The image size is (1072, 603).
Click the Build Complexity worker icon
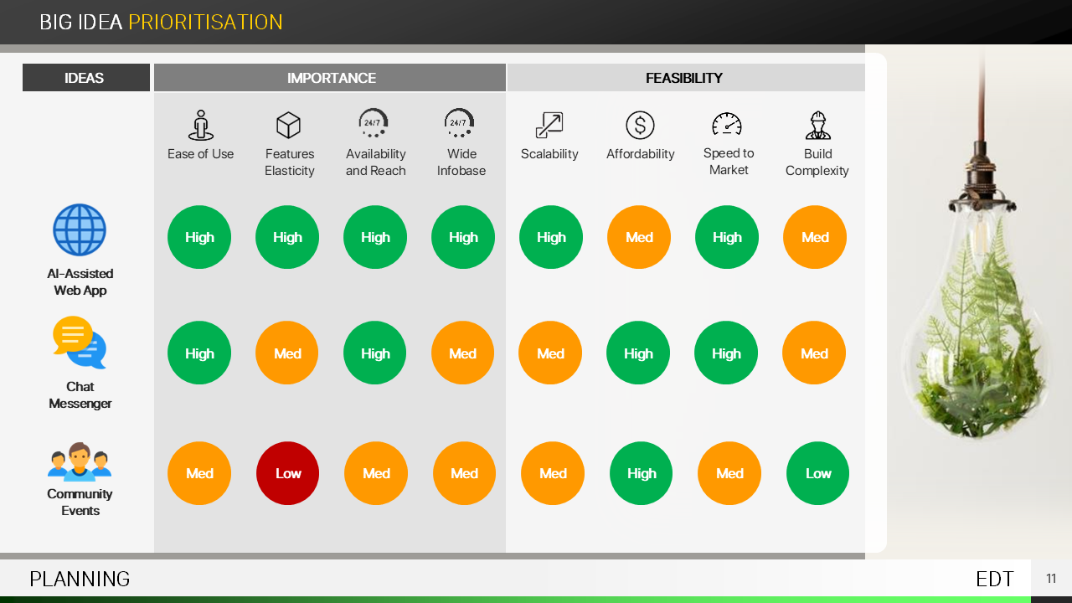tap(817, 126)
